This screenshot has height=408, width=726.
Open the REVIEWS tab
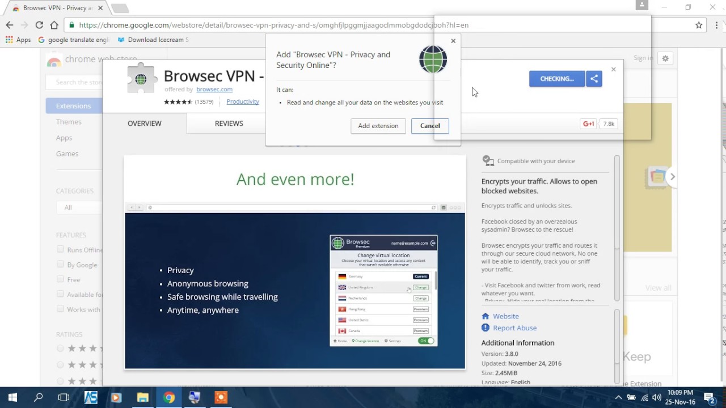229,124
